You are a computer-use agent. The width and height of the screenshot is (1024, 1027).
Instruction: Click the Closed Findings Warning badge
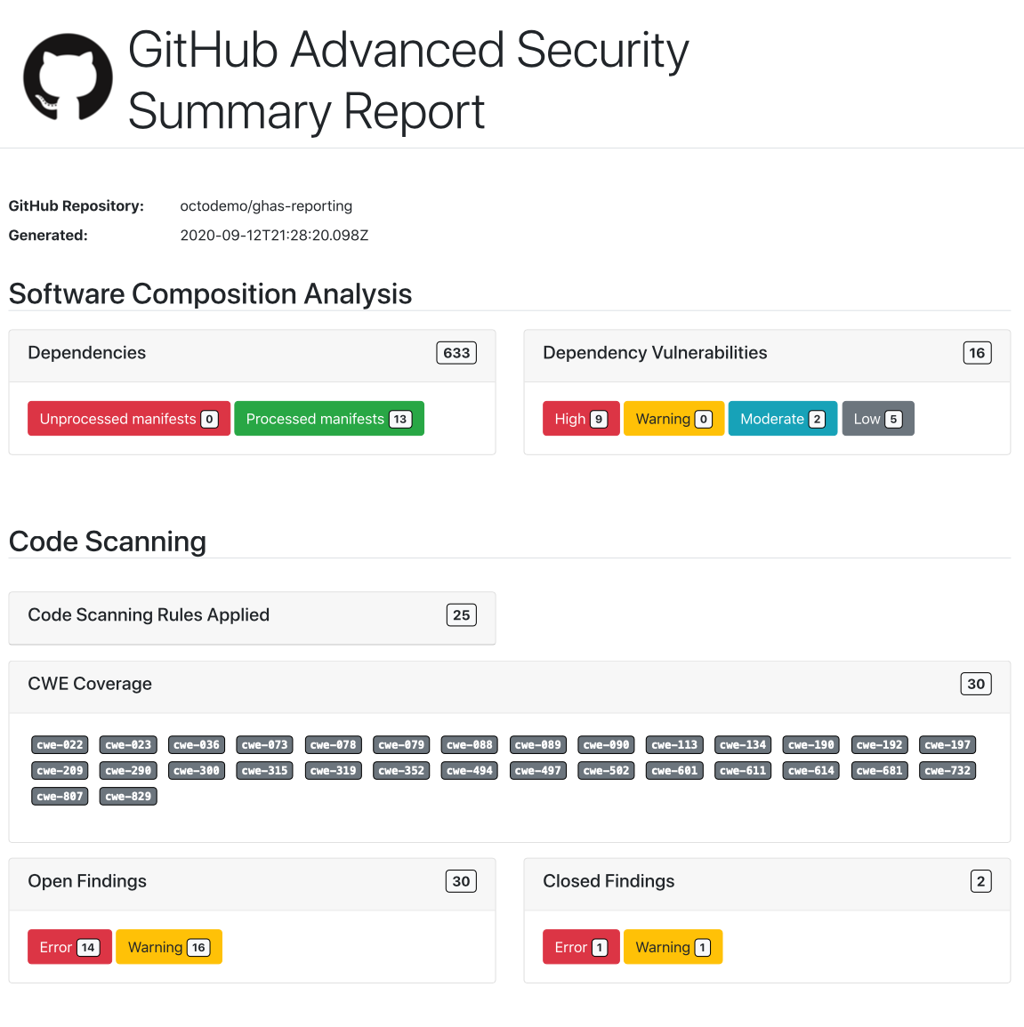(x=673, y=946)
